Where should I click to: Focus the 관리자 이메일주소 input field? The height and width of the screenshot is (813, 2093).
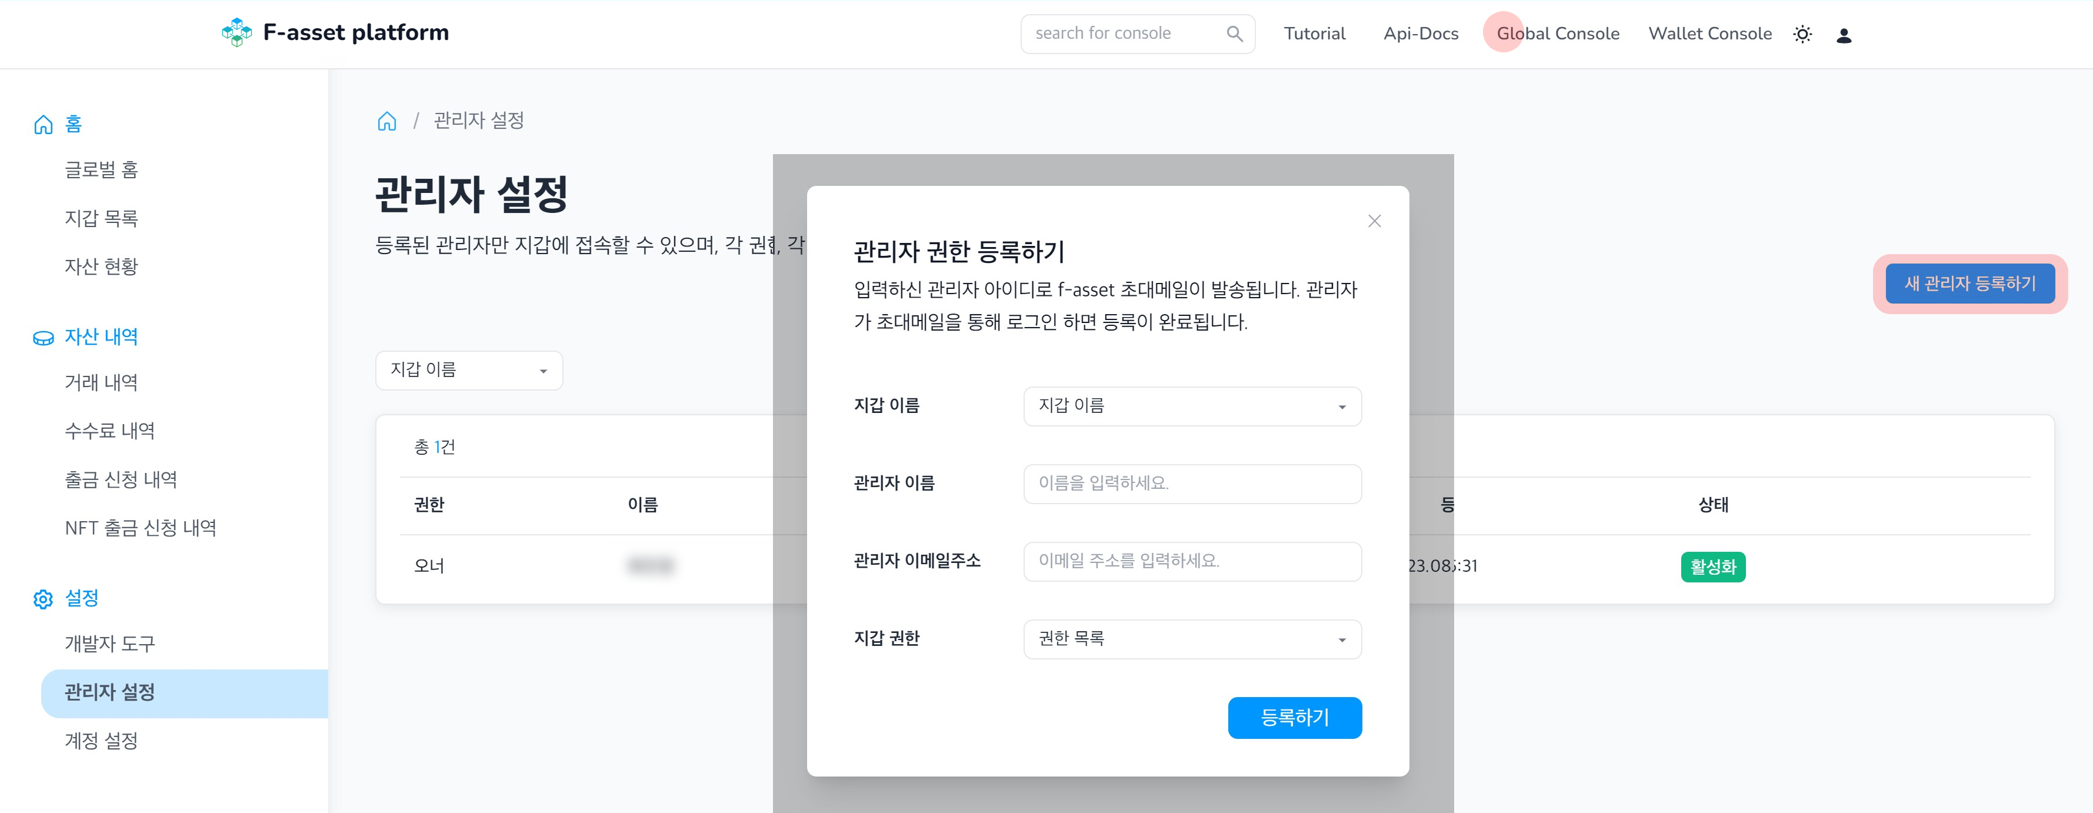[1192, 562]
